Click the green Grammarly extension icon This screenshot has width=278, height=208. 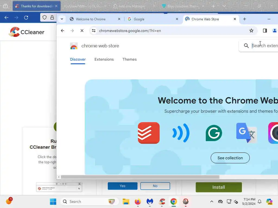pos(214,133)
